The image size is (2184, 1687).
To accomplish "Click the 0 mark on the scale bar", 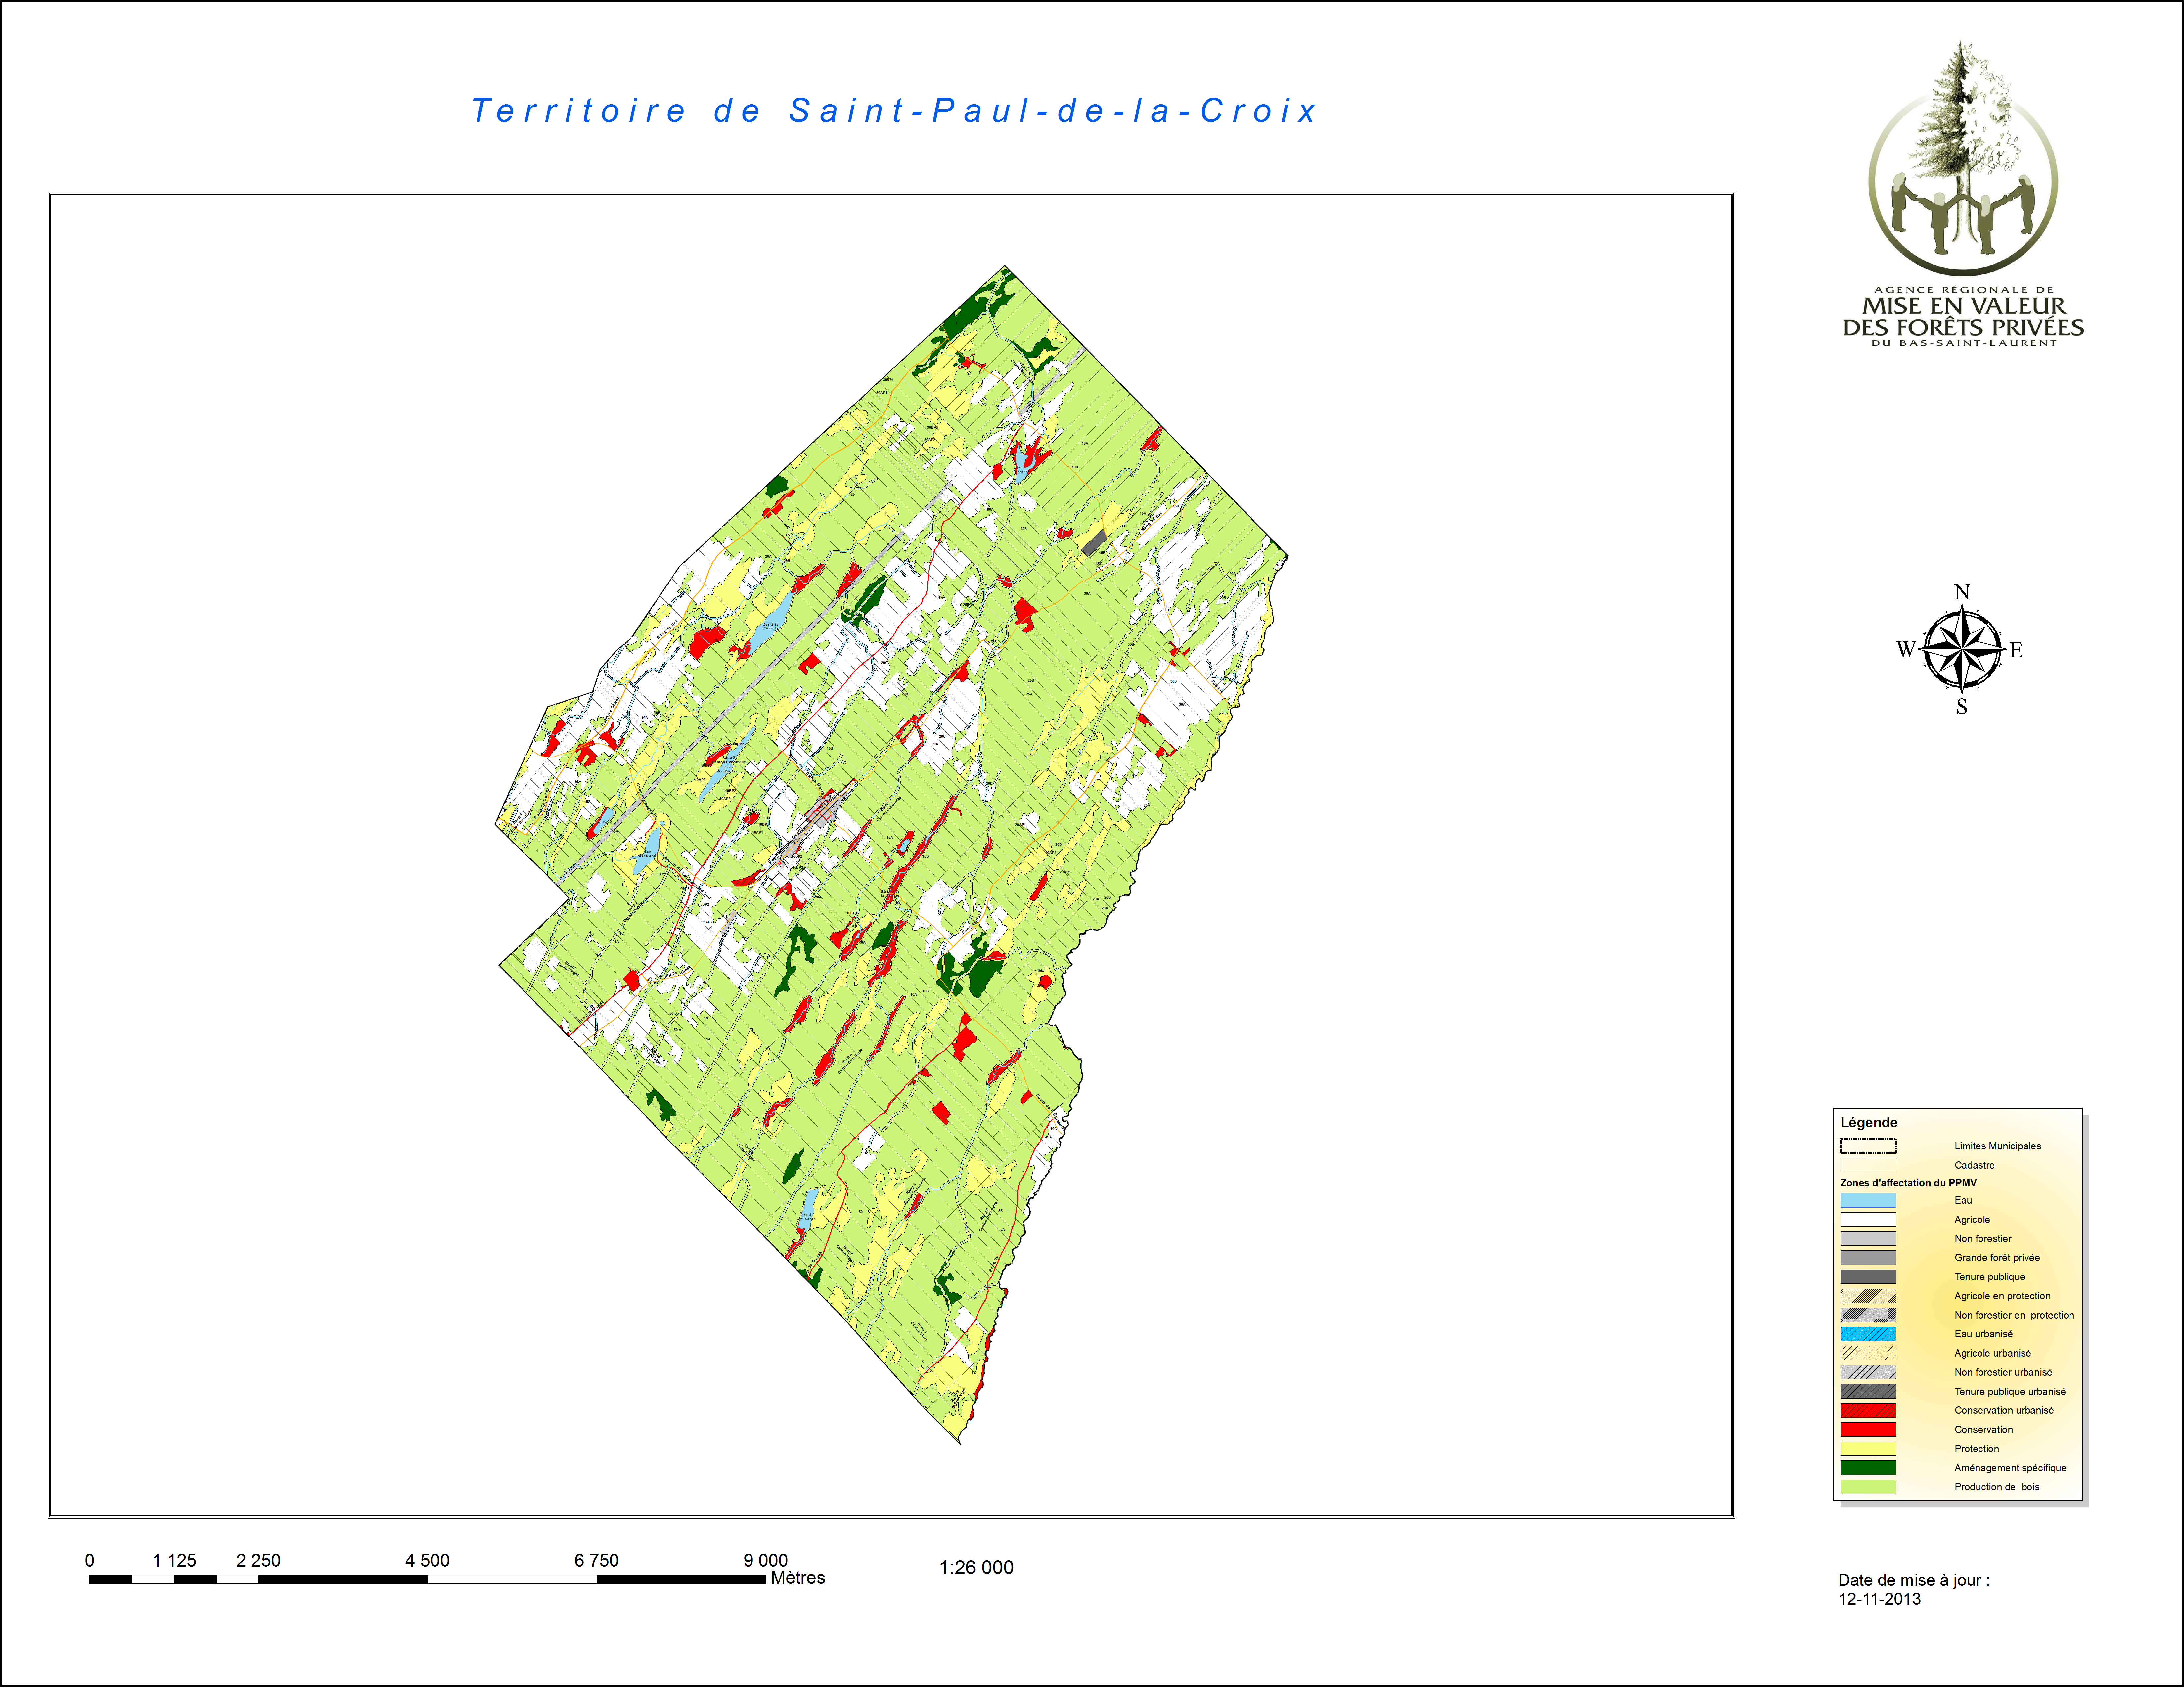I will click(x=90, y=1560).
